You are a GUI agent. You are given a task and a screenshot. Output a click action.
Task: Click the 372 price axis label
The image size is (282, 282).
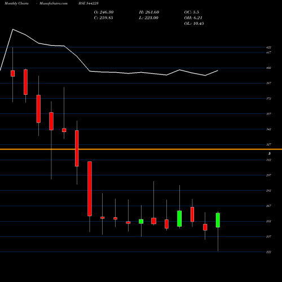(268, 99)
